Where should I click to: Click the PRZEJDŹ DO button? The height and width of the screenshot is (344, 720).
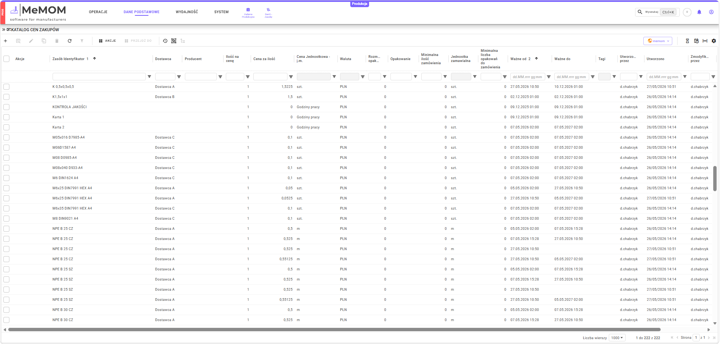tap(138, 41)
